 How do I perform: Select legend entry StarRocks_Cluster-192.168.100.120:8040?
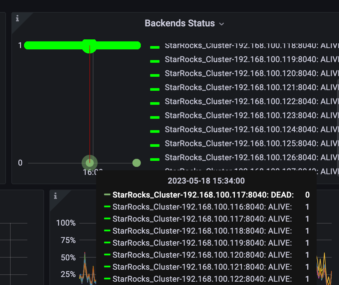tap(252, 73)
